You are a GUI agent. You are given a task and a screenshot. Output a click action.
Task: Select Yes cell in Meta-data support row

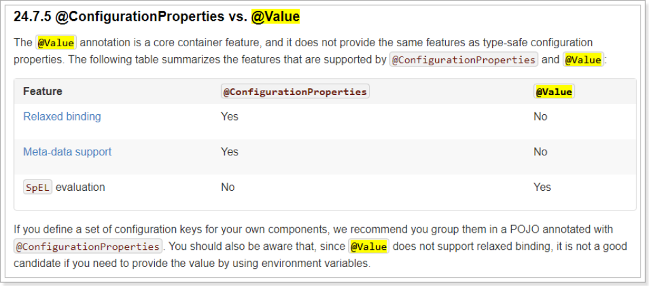(230, 152)
